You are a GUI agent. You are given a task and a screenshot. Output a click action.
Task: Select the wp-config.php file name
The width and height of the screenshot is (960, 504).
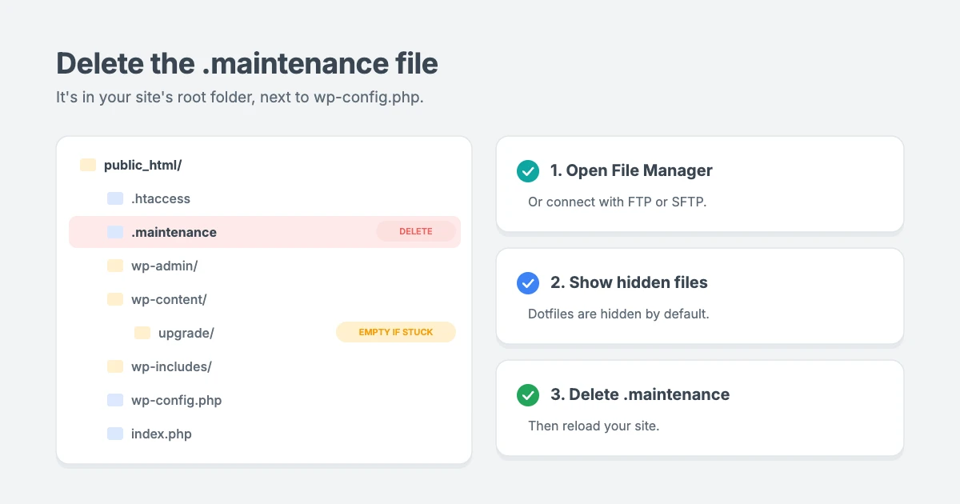coord(176,400)
